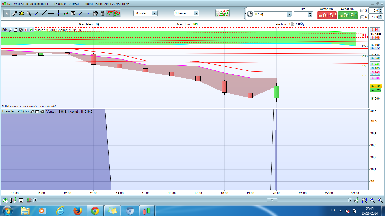Screen dimensions: 385x216
Task: Open the indicators chart button in toolbar
Action: tap(223, 13)
